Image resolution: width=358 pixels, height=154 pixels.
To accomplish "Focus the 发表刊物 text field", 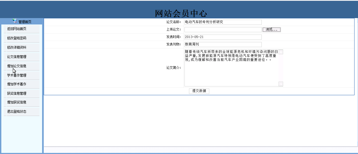I will pos(223,44).
